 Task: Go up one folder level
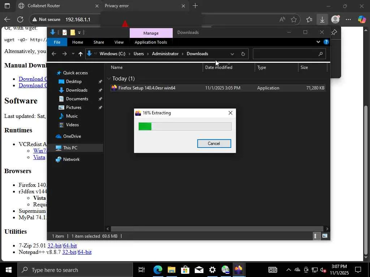click(81, 54)
